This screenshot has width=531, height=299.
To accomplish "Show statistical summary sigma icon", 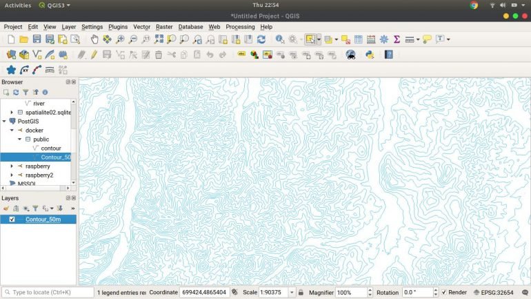I will (x=397, y=39).
